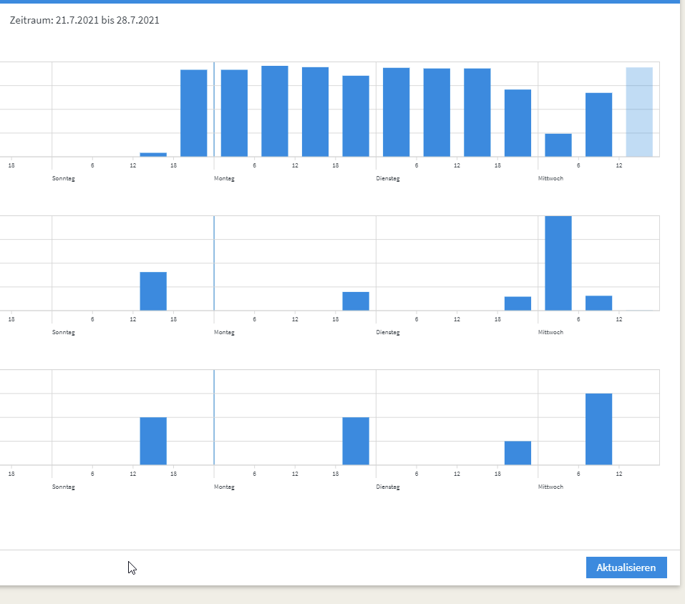The image size is (685, 604).
Task: Select Sonntag bar in the bottom chart
Action: click(x=153, y=441)
